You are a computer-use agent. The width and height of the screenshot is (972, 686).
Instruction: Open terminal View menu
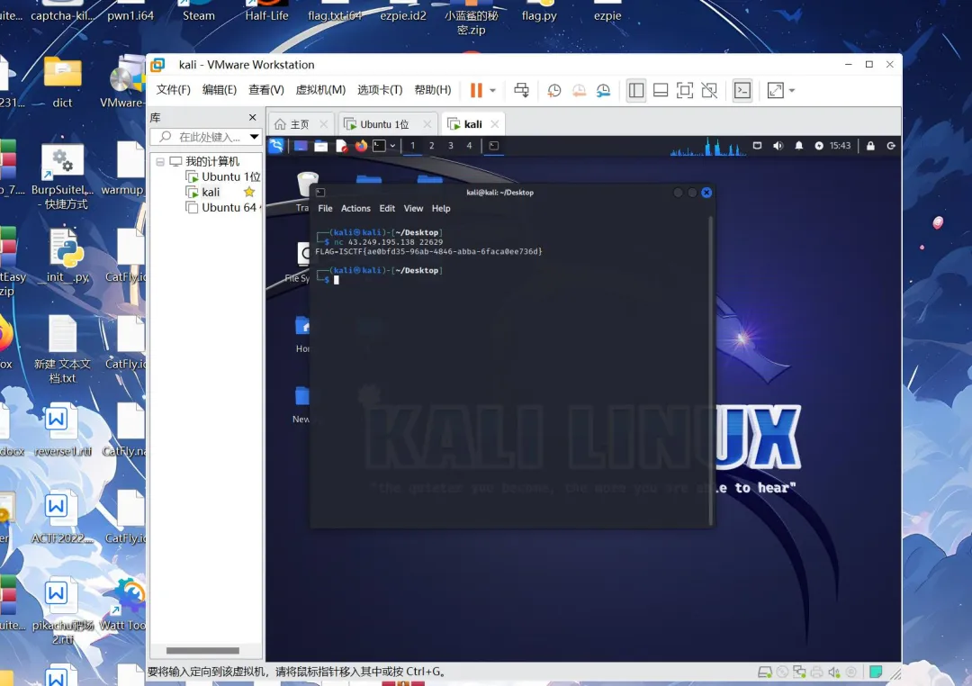pyautogui.click(x=413, y=208)
